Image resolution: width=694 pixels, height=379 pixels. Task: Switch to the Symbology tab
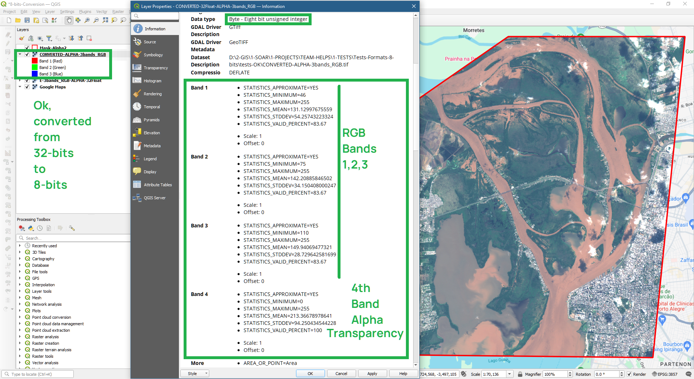pos(153,55)
